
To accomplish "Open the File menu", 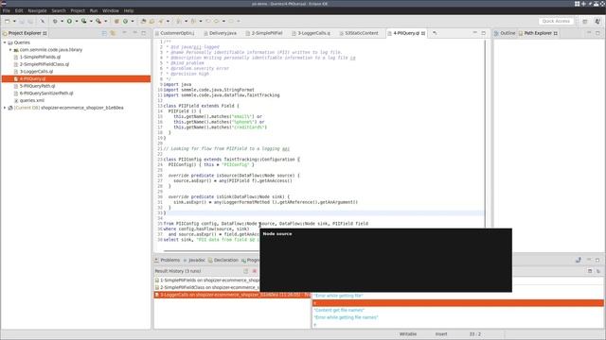I will (7, 10).
